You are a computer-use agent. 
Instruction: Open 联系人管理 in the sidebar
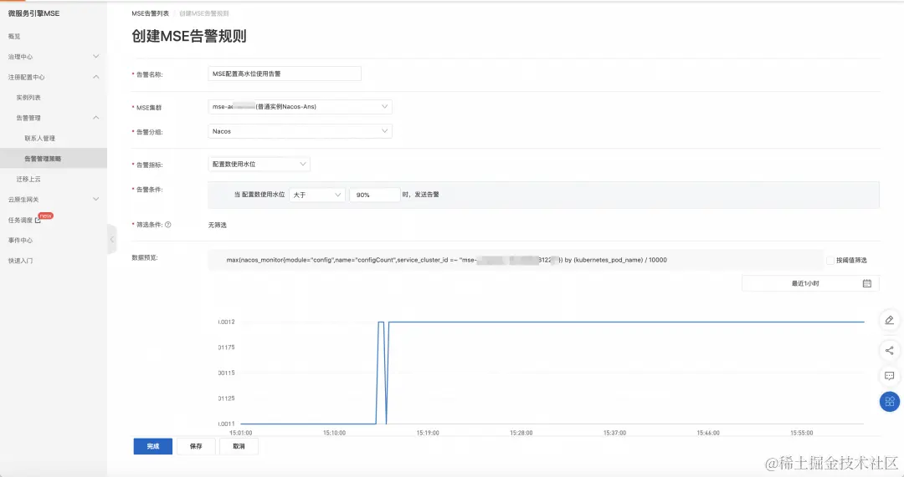[40, 139]
